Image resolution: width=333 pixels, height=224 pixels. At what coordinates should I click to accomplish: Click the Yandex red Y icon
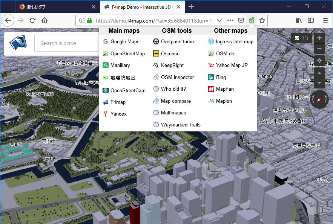(x=106, y=114)
